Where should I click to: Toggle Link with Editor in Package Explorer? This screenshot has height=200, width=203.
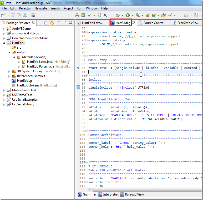(x=52, y=23)
